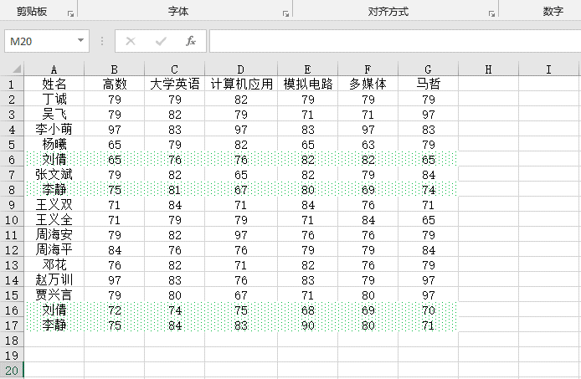Select 刘倩 in row 16
The height and width of the screenshot is (379, 581).
pyautogui.click(x=54, y=310)
